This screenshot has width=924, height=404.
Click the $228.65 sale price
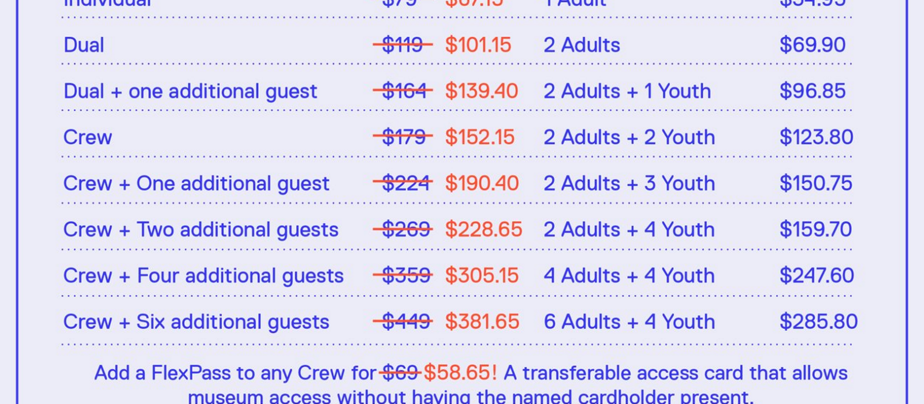tap(483, 230)
